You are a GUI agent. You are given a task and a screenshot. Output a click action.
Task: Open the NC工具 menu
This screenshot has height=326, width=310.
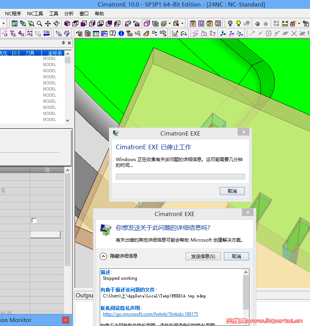pos(35,14)
